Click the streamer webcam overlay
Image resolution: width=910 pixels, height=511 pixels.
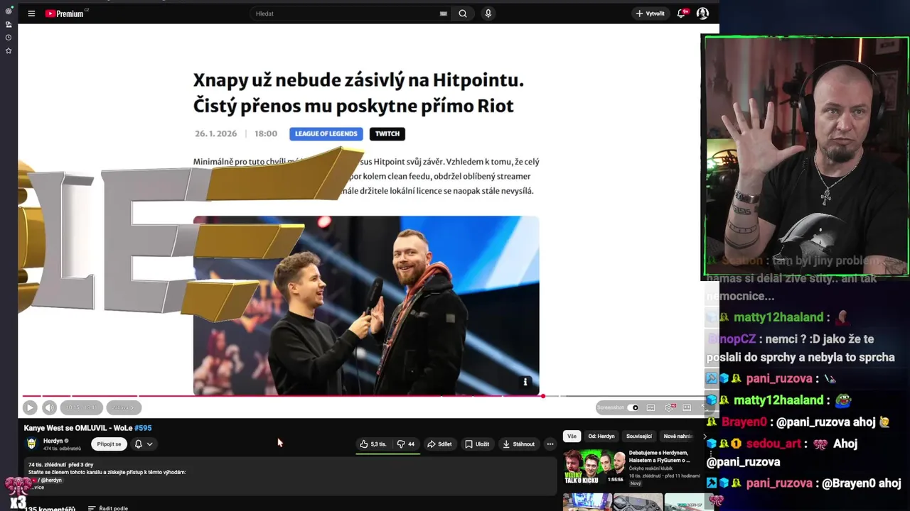click(x=806, y=155)
